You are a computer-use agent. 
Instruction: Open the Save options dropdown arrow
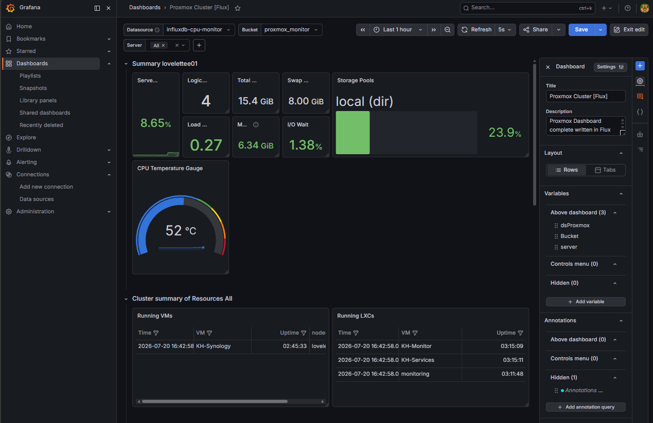coord(601,30)
